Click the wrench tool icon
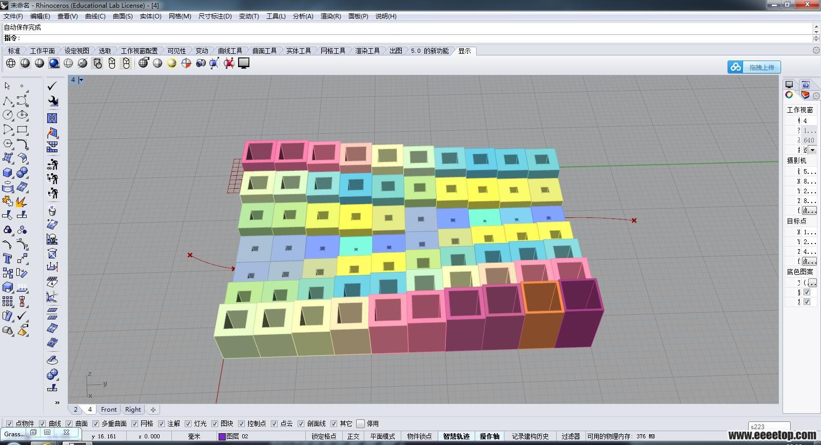This screenshot has height=445, width=821. tap(52, 101)
